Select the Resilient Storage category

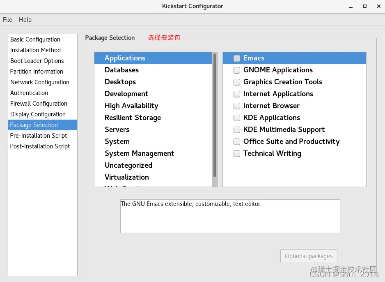[x=153, y=118]
